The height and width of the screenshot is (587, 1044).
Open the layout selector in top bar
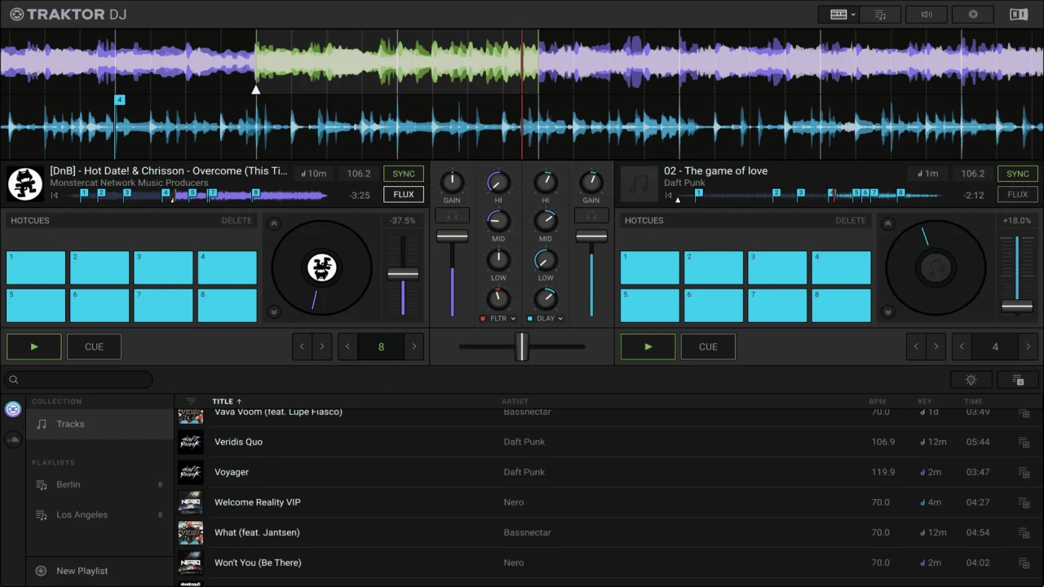(838, 15)
